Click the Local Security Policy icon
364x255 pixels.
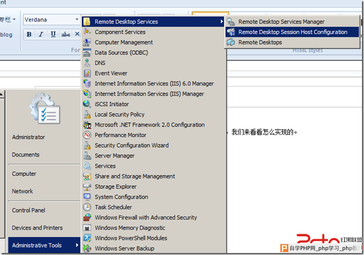[x=87, y=114]
